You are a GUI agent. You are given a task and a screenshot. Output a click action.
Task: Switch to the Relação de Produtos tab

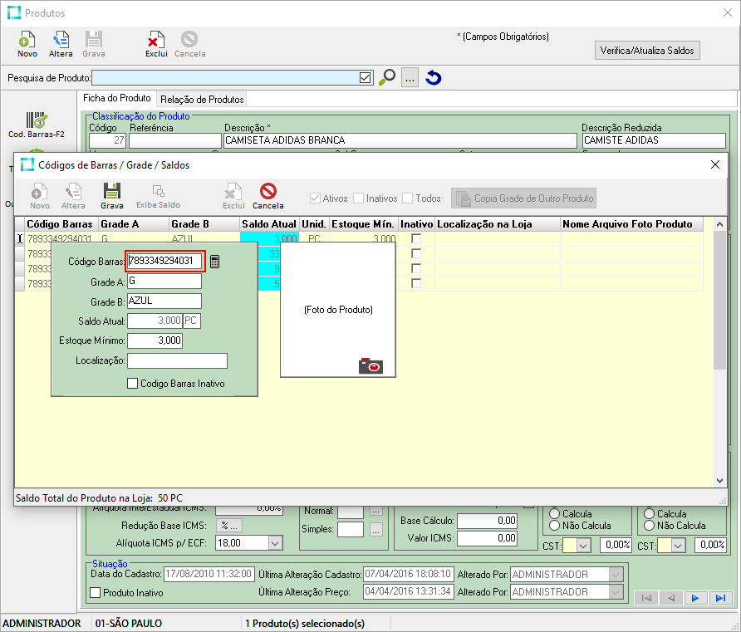pos(203,99)
